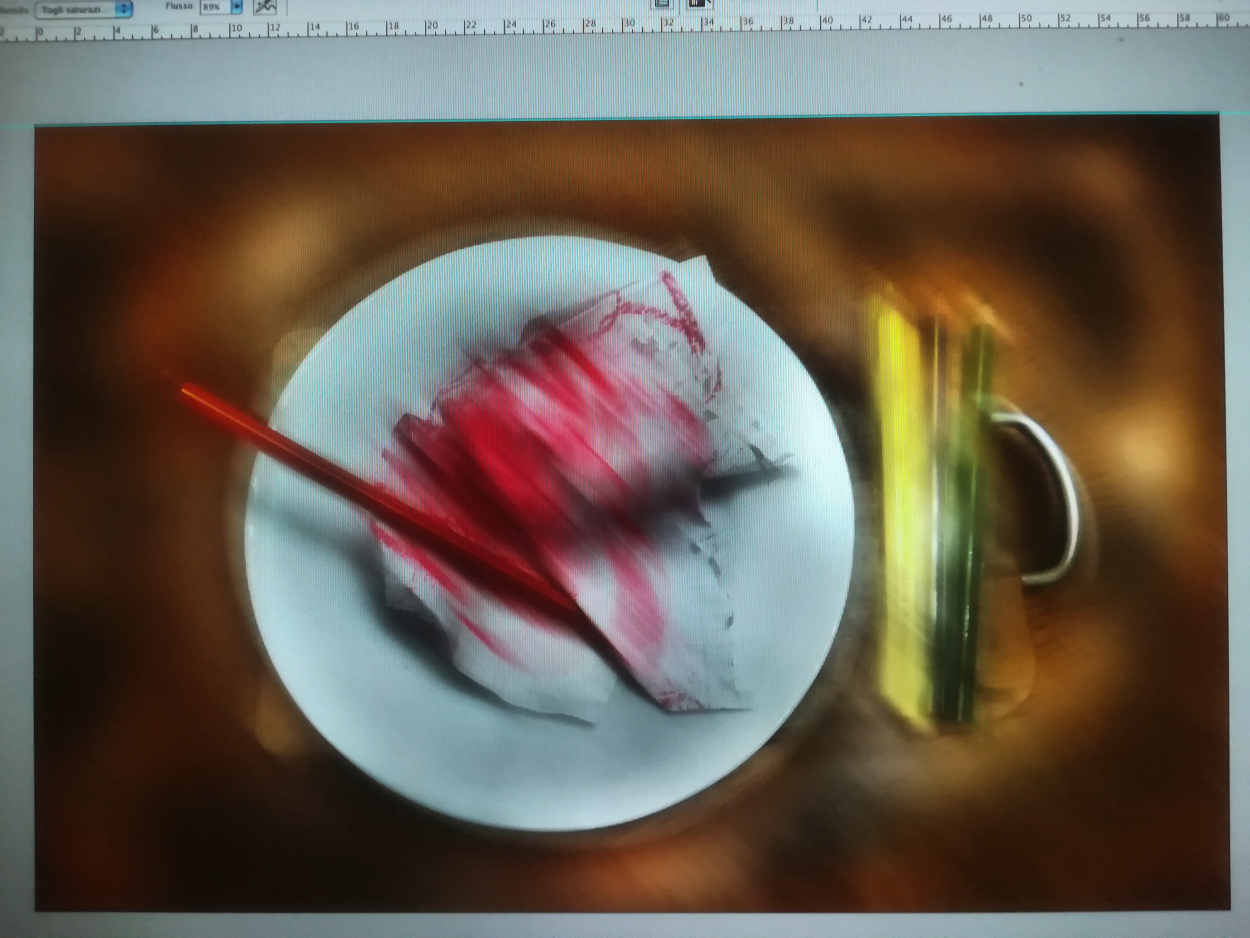Click the Flusso 89% input field
This screenshot has height=938, width=1250.
[x=214, y=7]
